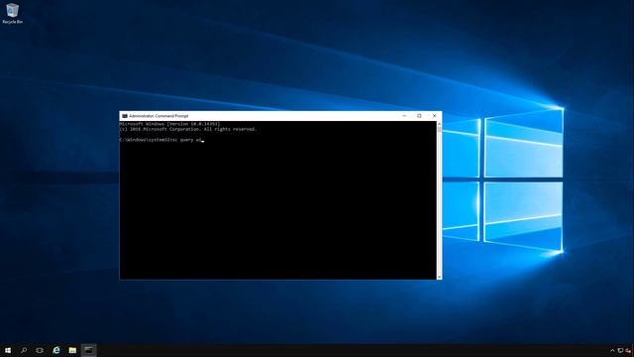Image resolution: width=634 pixels, height=357 pixels.
Task: Minimize the Command Prompt window
Action: click(x=404, y=116)
